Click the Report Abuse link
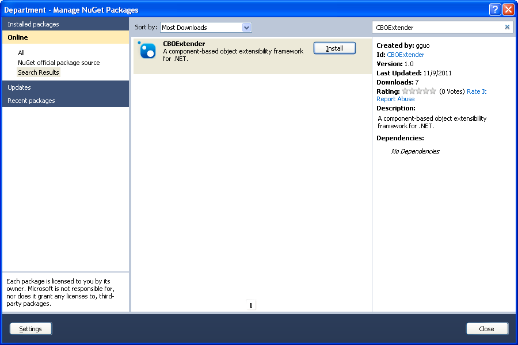This screenshot has height=345, width=518. (395, 99)
